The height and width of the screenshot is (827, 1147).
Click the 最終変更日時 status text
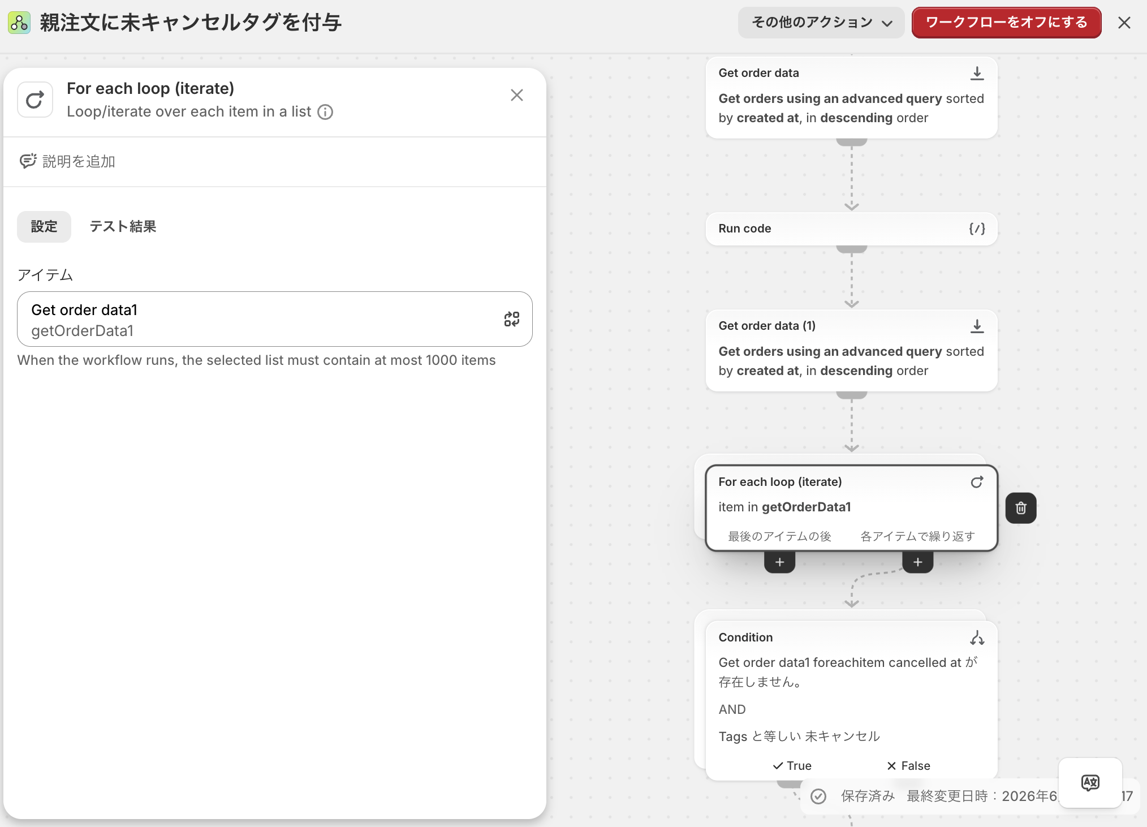[x=981, y=796]
